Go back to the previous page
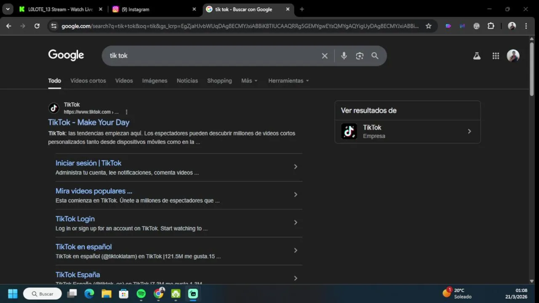Screen dimensions: 539x303 coord(9,26)
